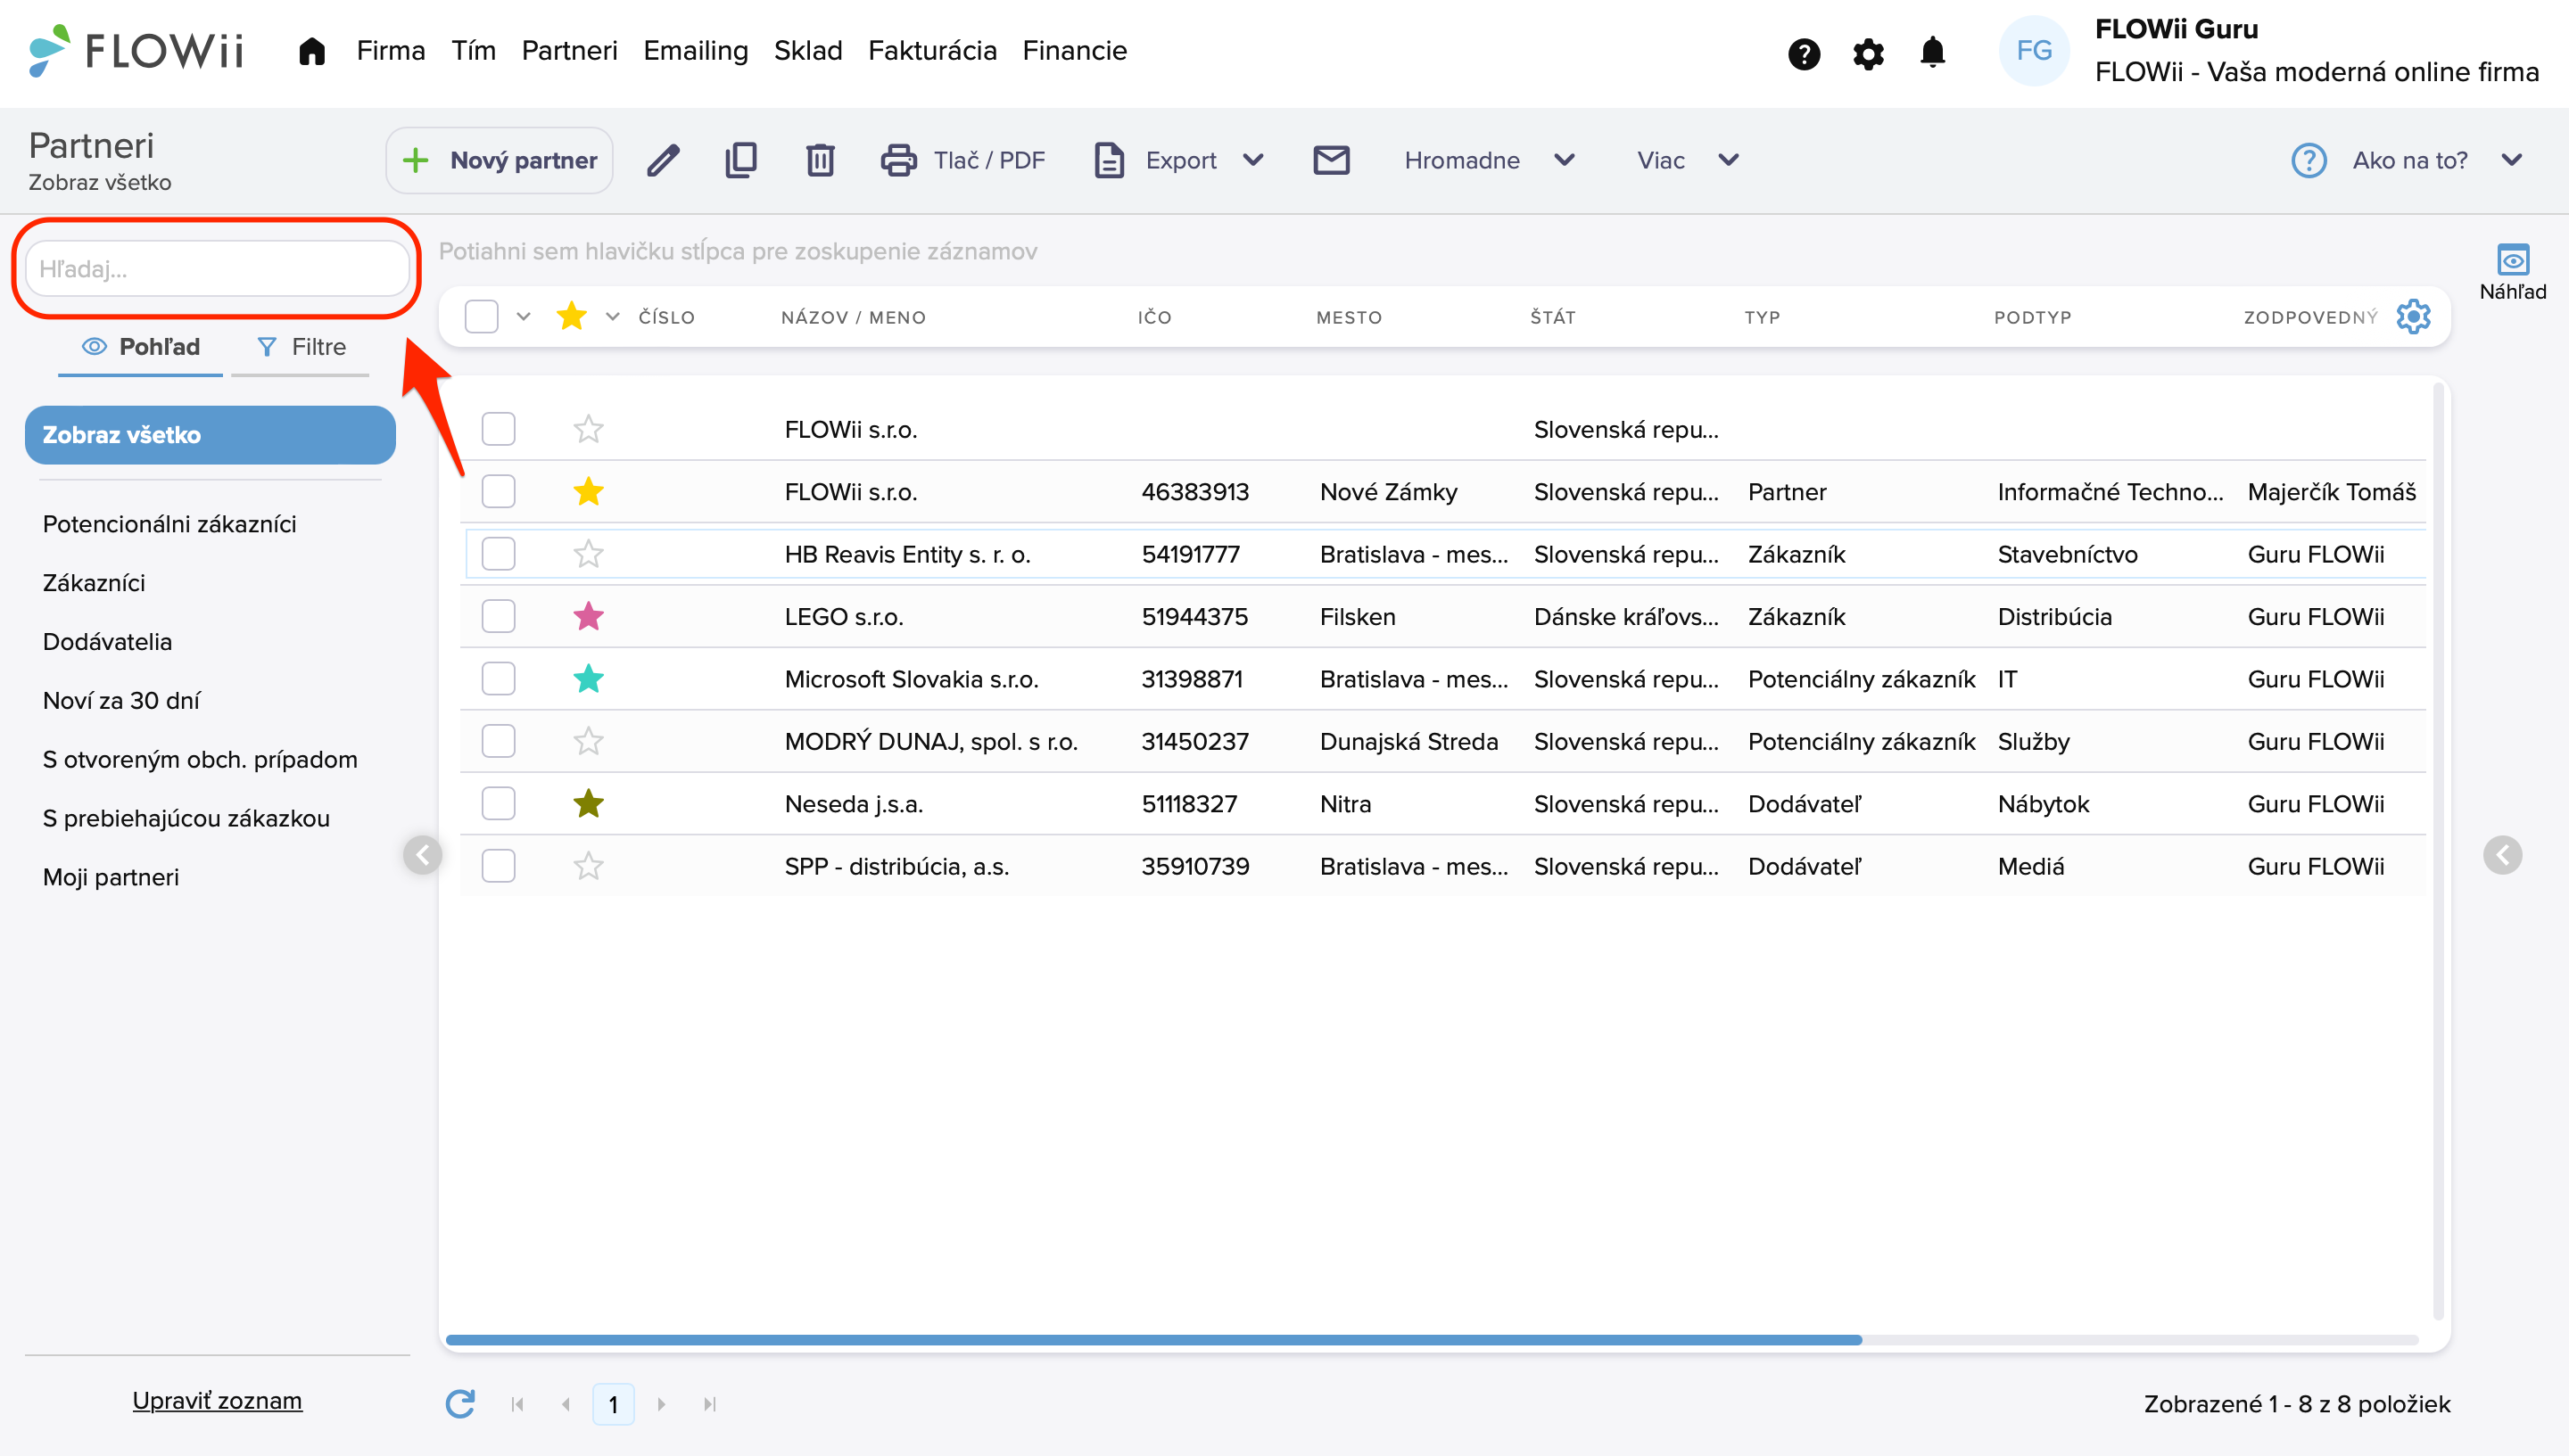
Task: Open column settings gear in table header
Action: click(x=2413, y=317)
